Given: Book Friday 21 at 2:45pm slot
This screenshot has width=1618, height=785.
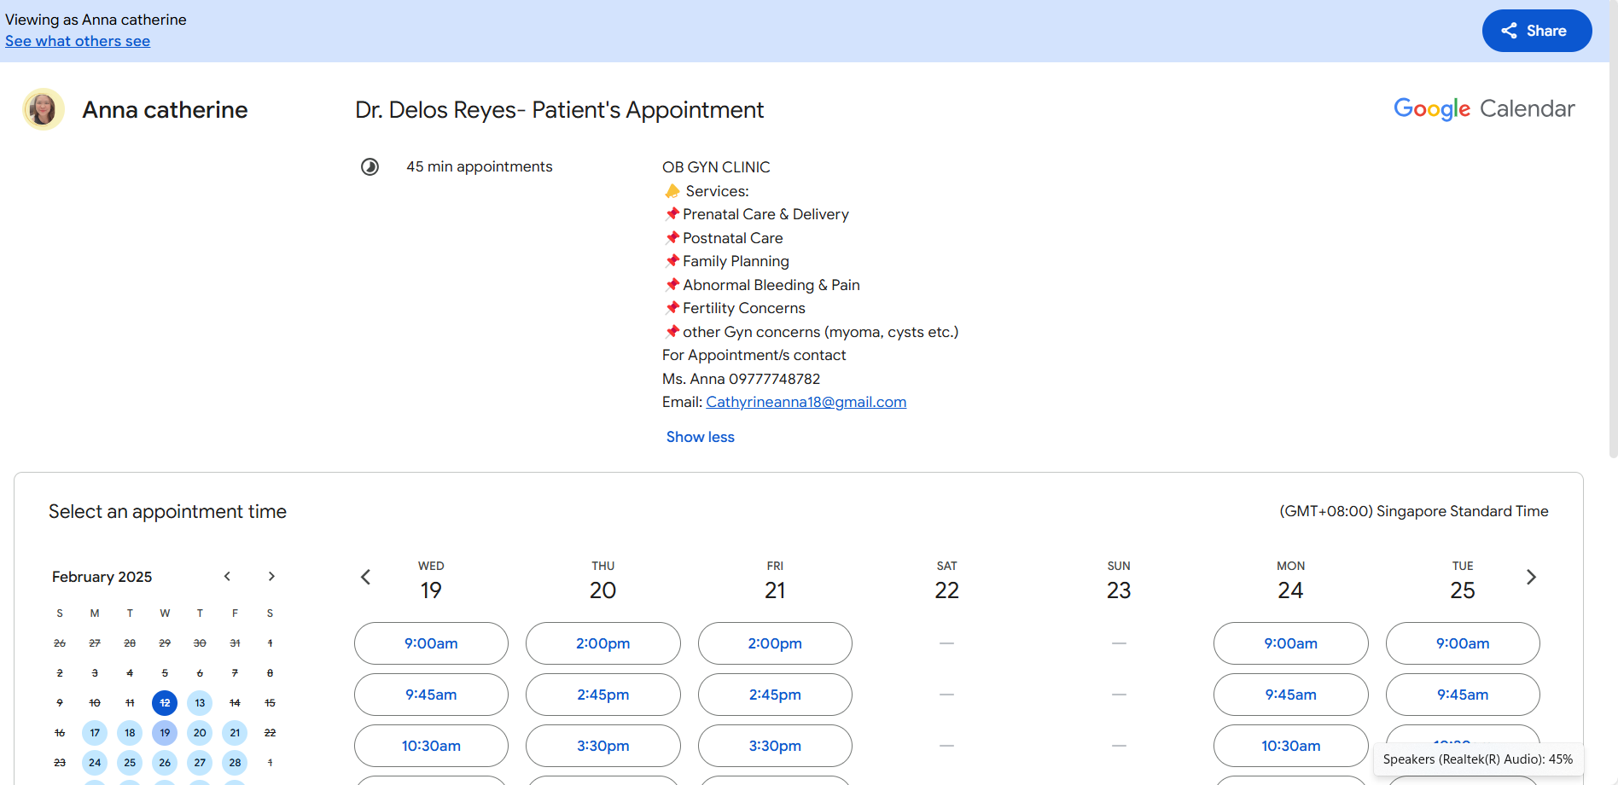Looking at the screenshot, I should [x=775, y=695].
